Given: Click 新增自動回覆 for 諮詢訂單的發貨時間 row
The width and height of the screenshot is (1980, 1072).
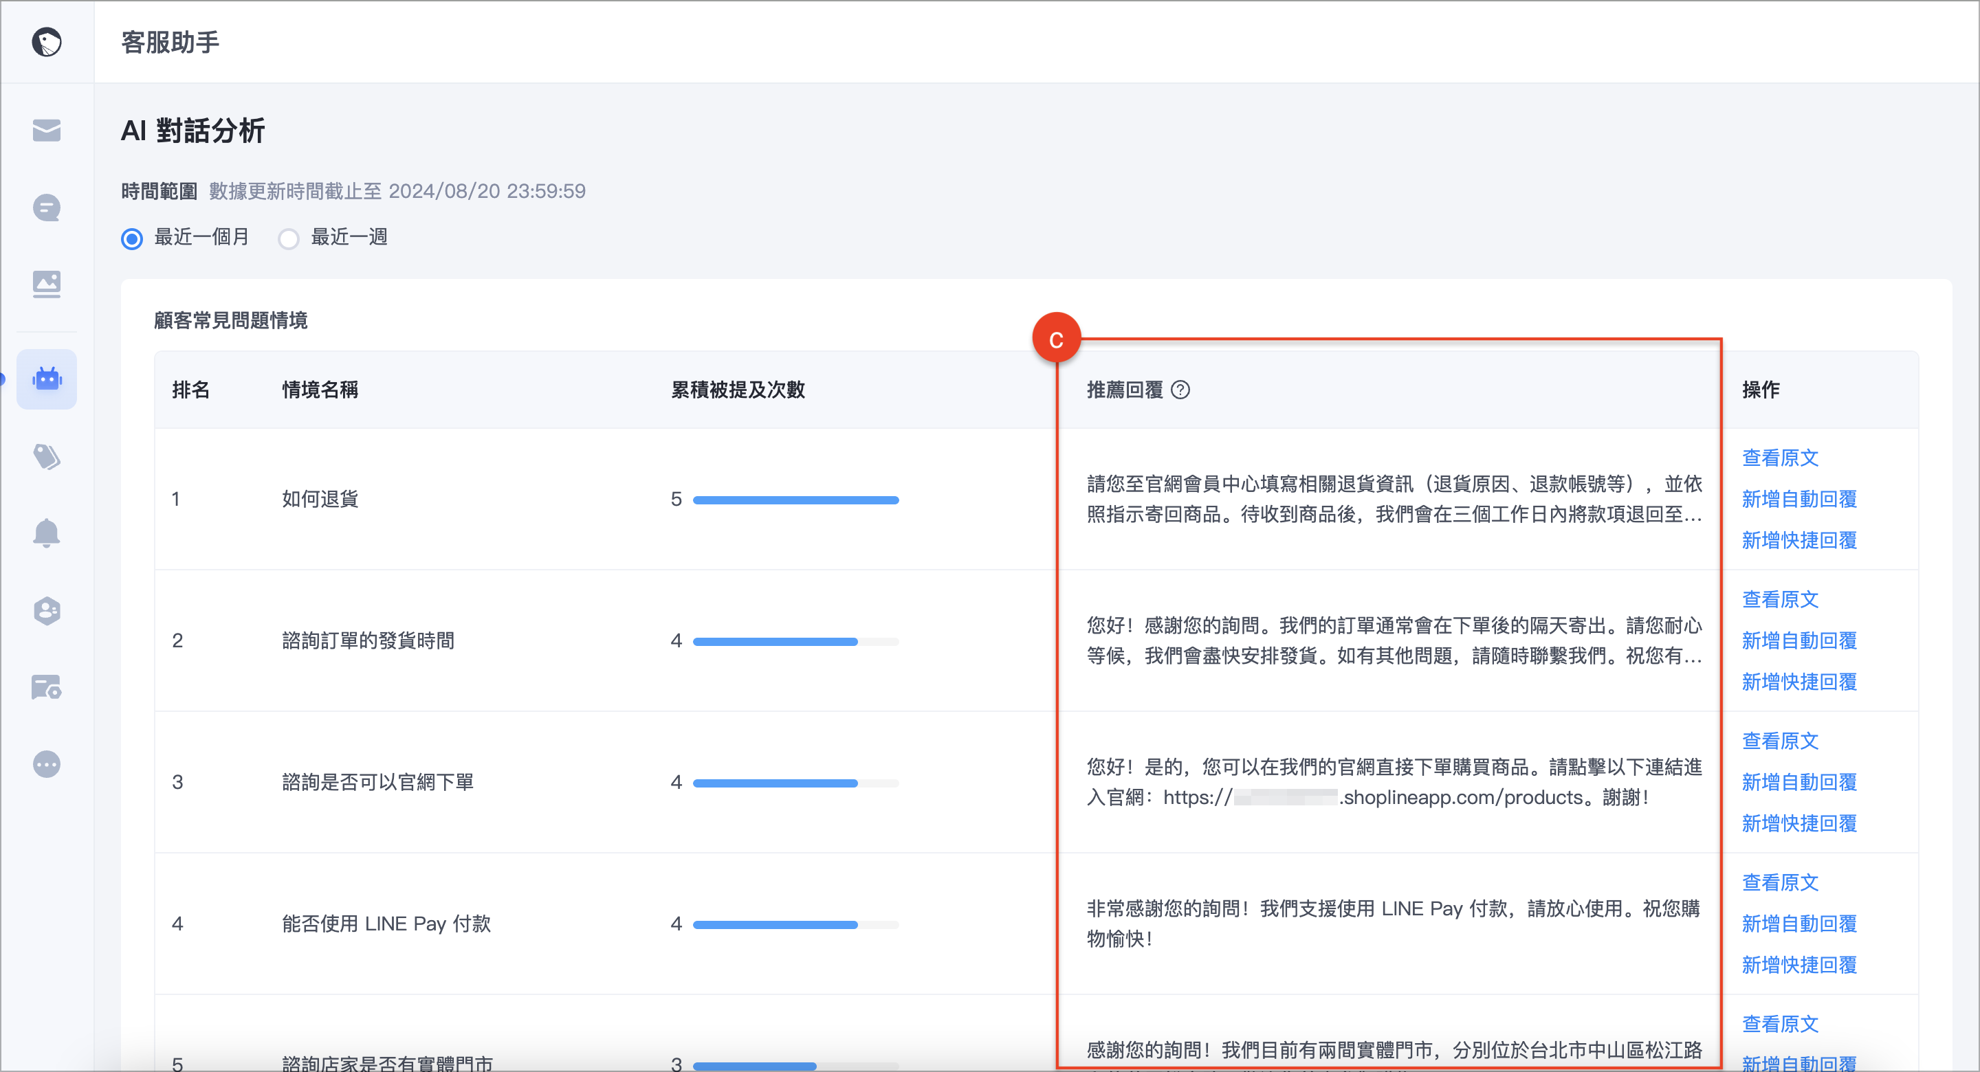Looking at the screenshot, I should pos(1799,641).
